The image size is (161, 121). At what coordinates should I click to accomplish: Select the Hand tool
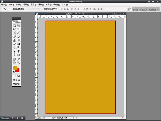pos(15,63)
